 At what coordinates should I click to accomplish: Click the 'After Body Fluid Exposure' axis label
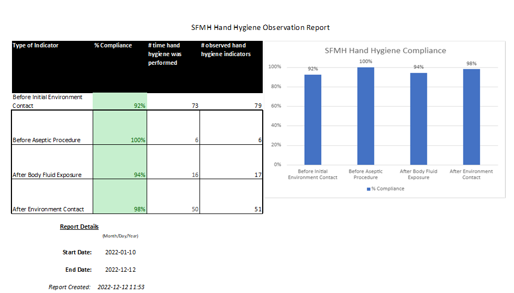click(x=419, y=174)
